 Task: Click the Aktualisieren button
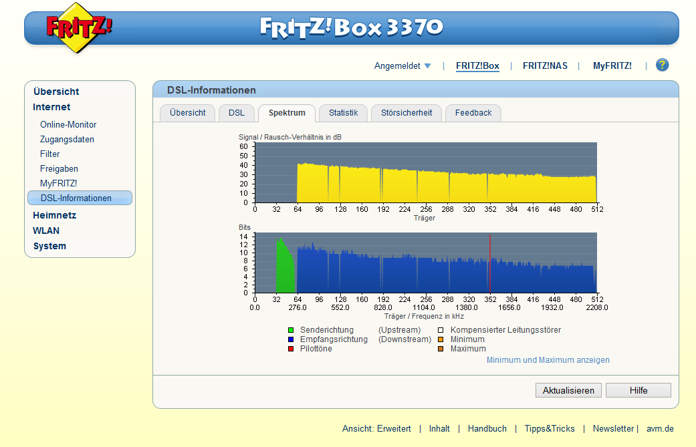click(568, 390)
